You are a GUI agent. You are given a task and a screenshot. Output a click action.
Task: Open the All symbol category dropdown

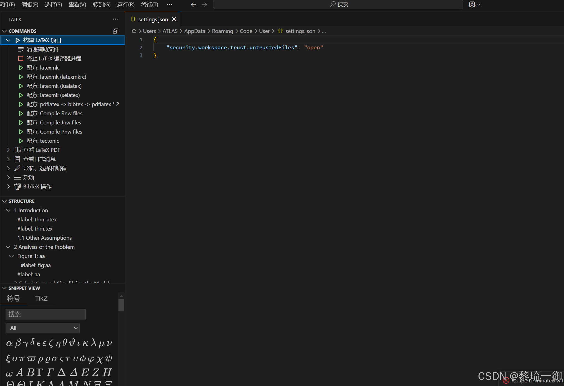(42, 328)
